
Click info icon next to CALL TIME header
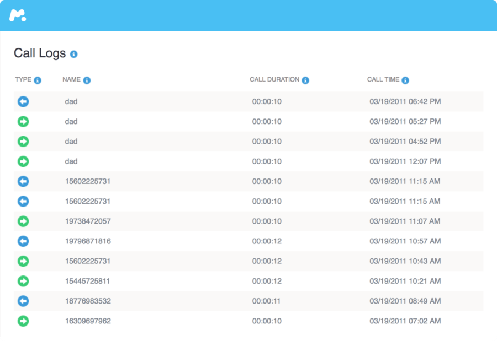point(405,80)
